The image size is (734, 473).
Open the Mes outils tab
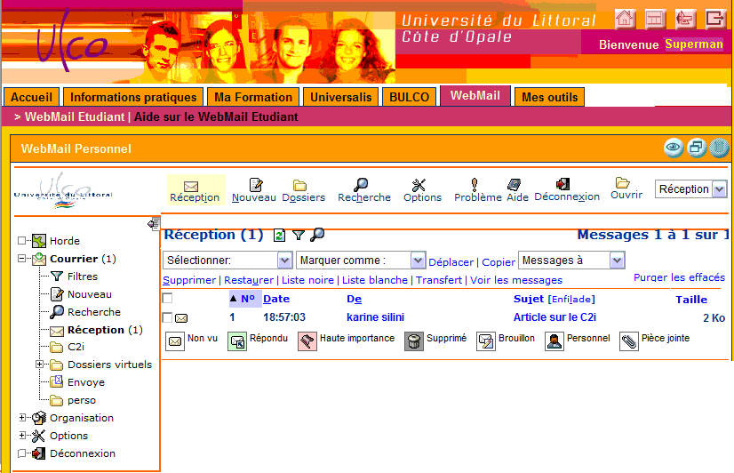click(549, 97)
